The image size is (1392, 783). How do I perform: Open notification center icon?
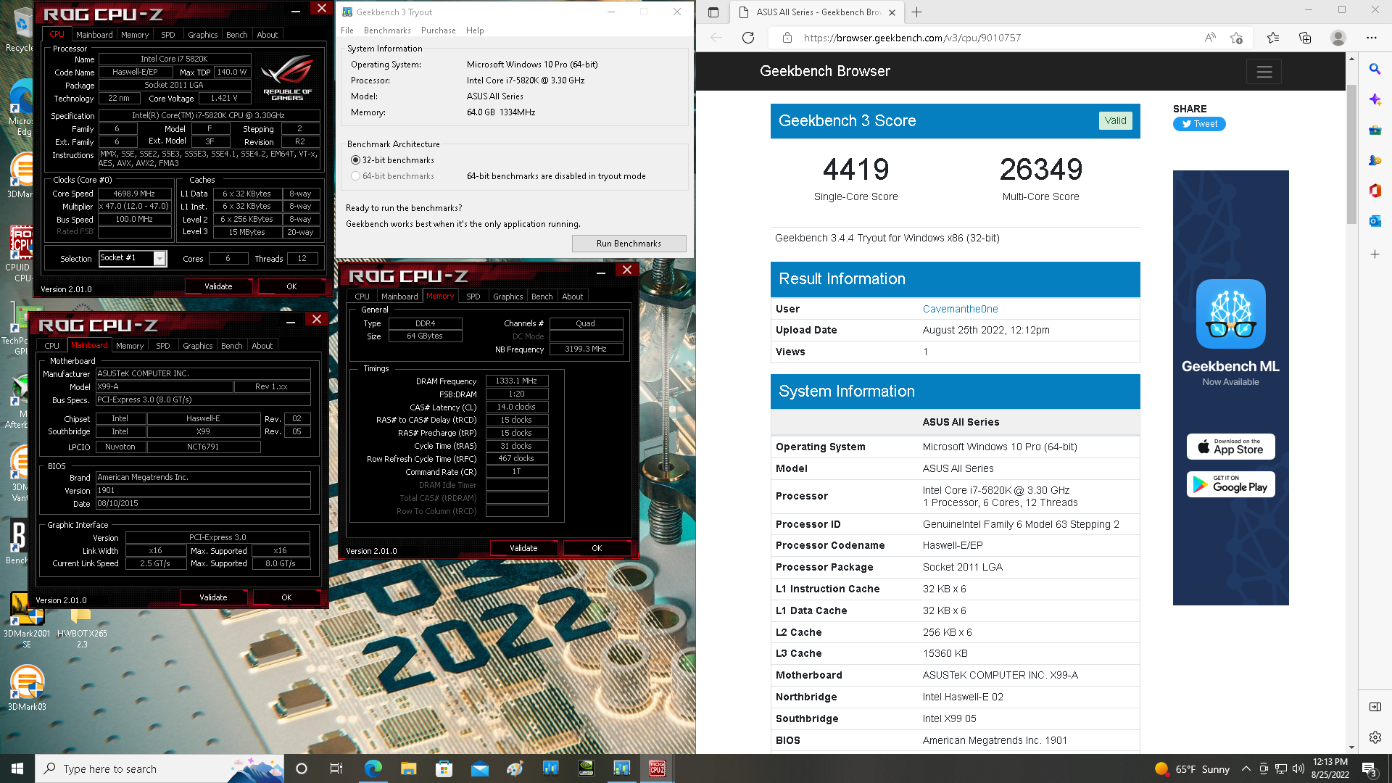[1370, 768]
